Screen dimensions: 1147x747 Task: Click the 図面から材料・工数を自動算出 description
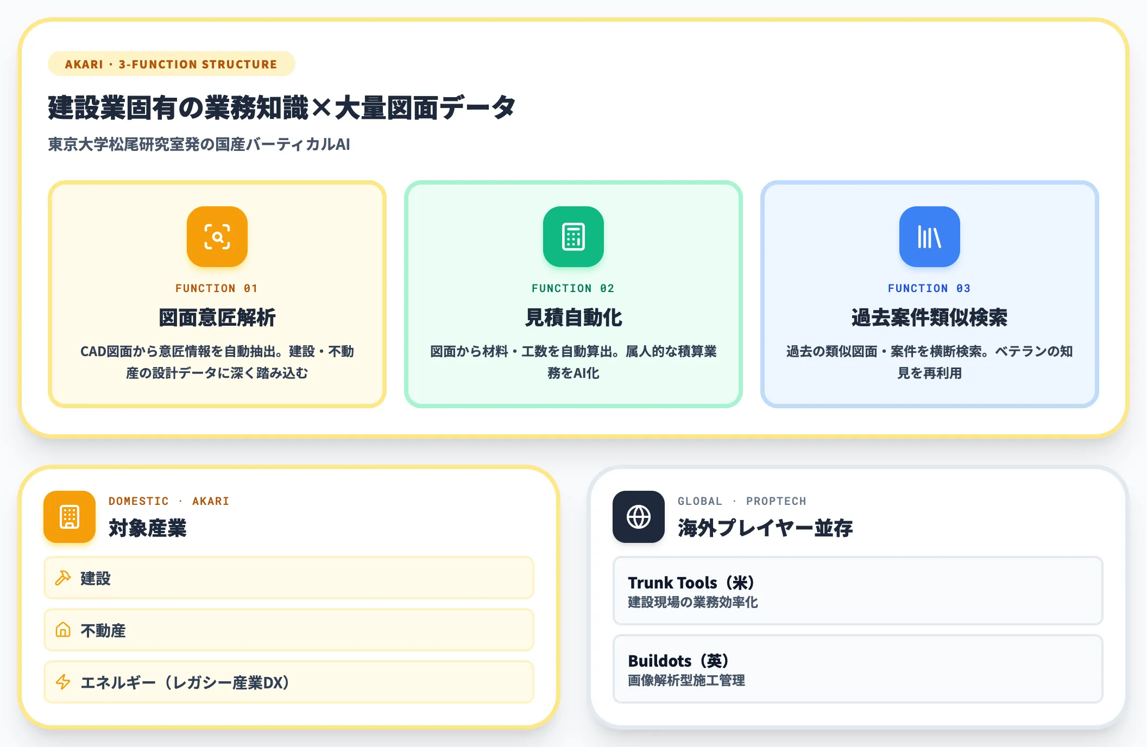pyautogui.click(x=573, y=362)
